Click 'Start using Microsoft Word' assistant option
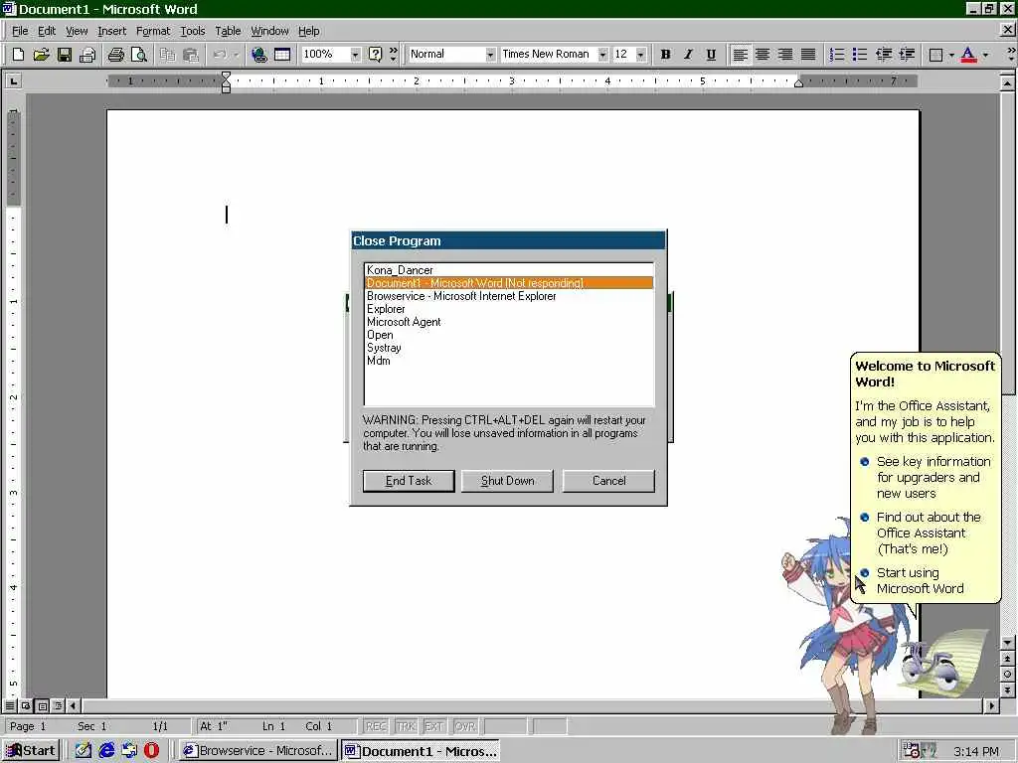The image size is (1018, 763). tap(920, 580)
